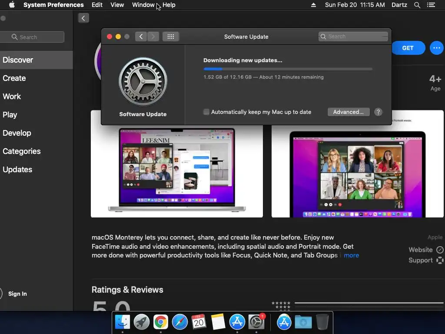Click the Software Update search field
Image resolution: width=445 pixels, height=334 pixels.
point(353,37)
